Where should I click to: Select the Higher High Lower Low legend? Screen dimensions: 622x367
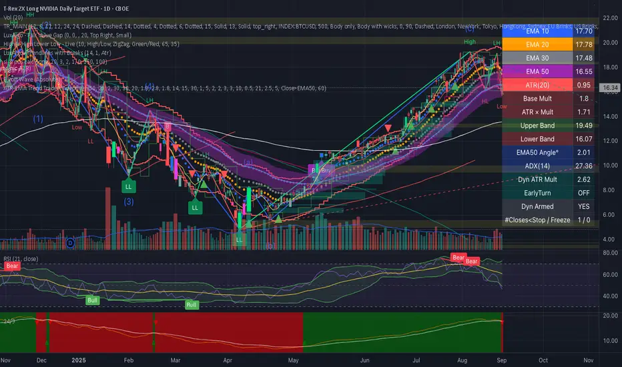tap(91, 44)
